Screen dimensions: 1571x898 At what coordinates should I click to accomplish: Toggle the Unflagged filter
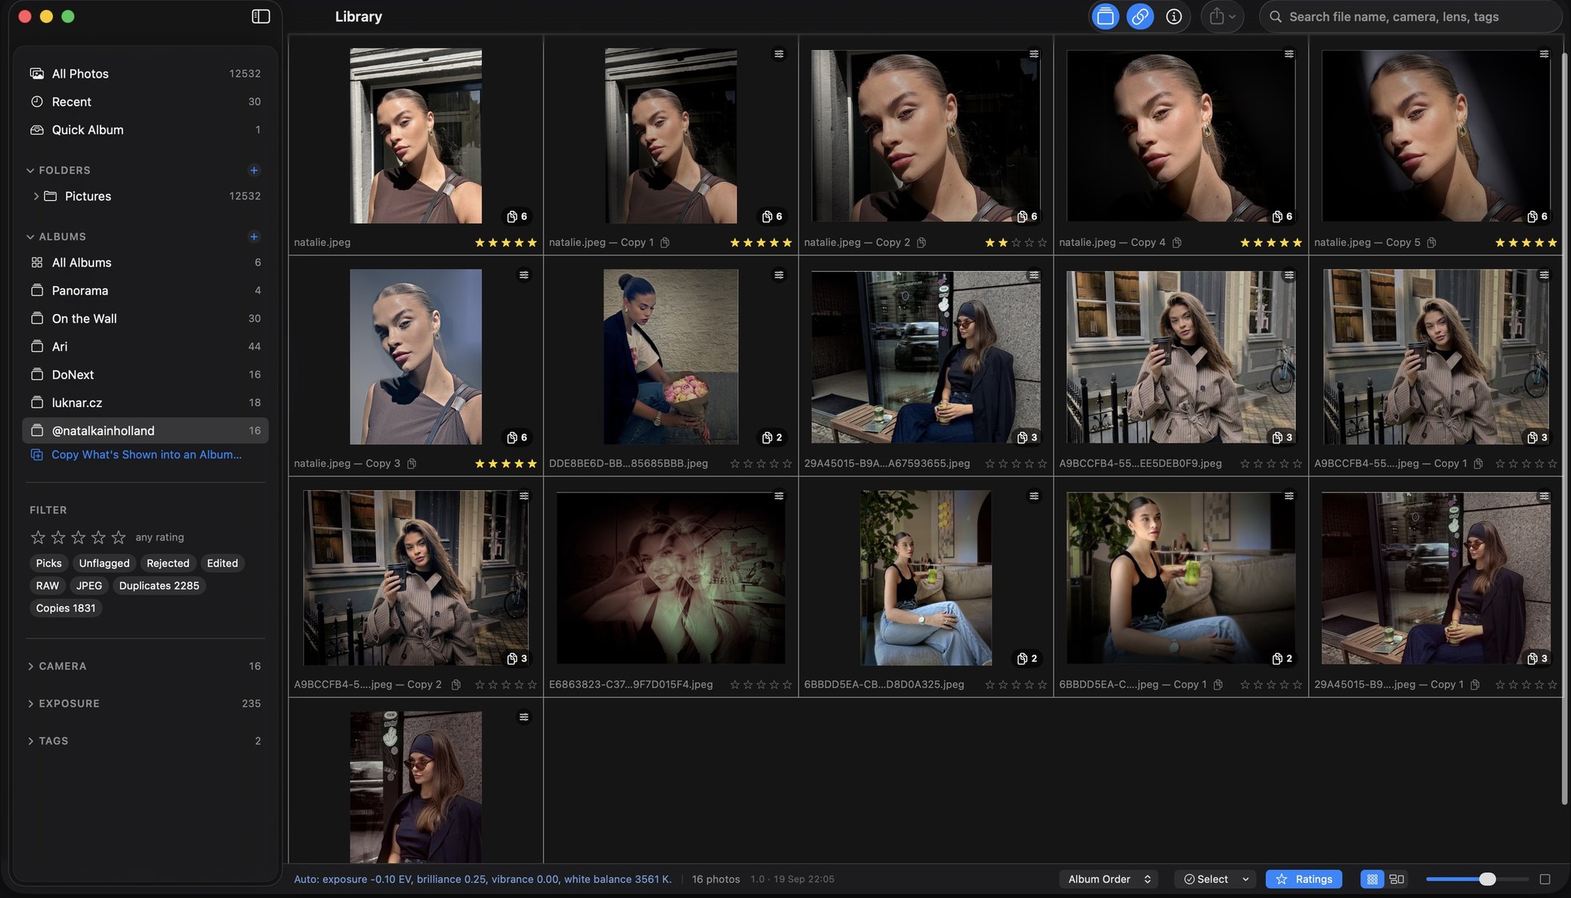(104, 563)
